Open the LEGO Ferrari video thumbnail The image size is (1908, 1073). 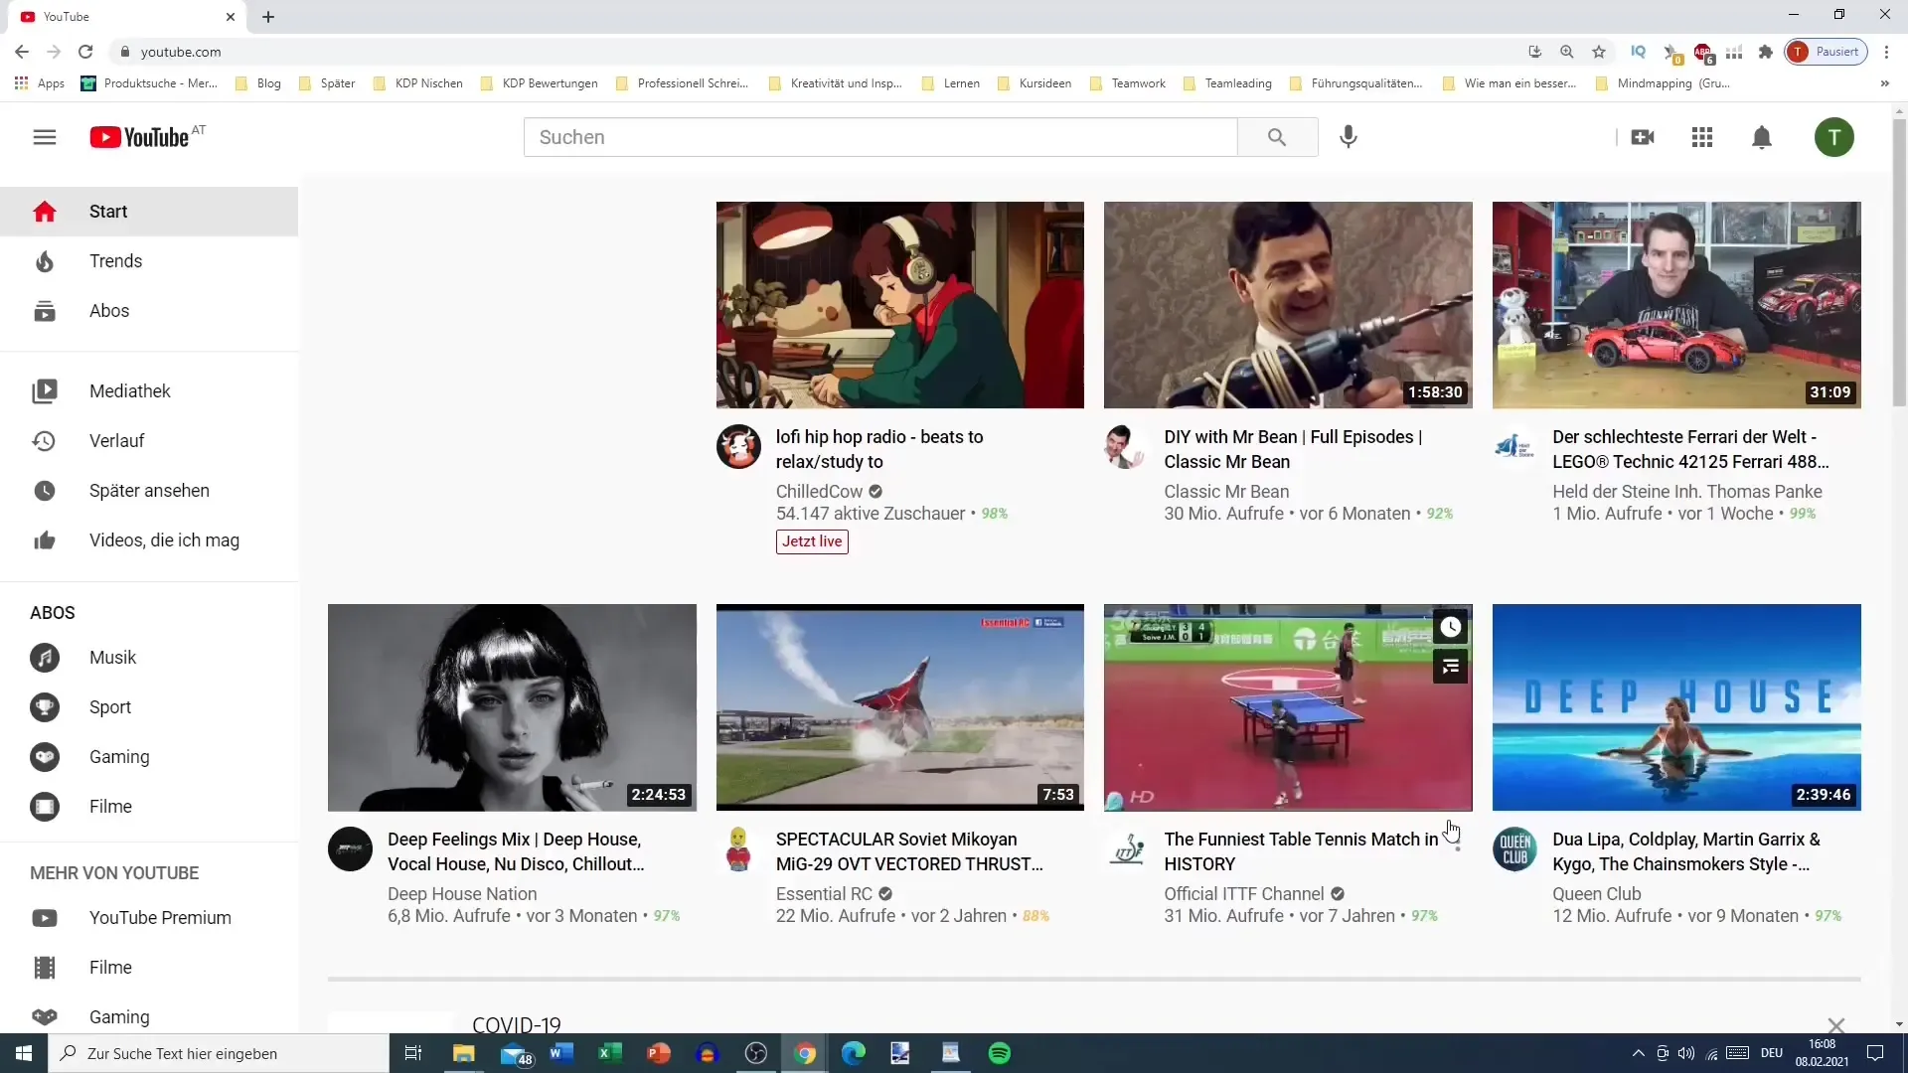tap(1676, 305)
